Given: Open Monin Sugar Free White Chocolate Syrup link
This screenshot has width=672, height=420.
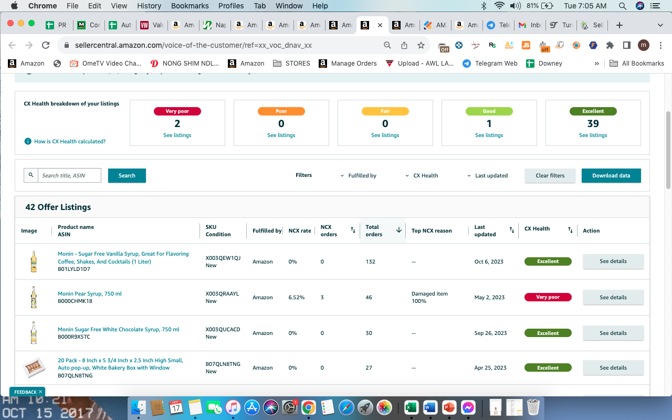Looking at the screenshot, I should 119,330.
